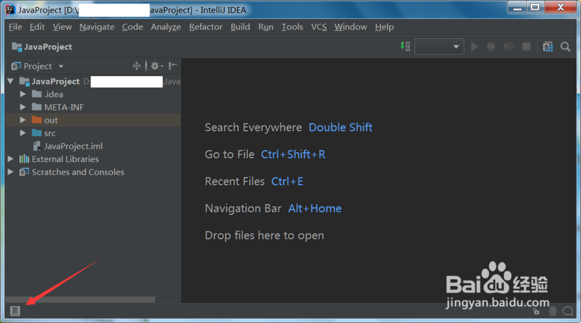
Task: Expand the META-INF folder
Action: [x=23, y=107]
